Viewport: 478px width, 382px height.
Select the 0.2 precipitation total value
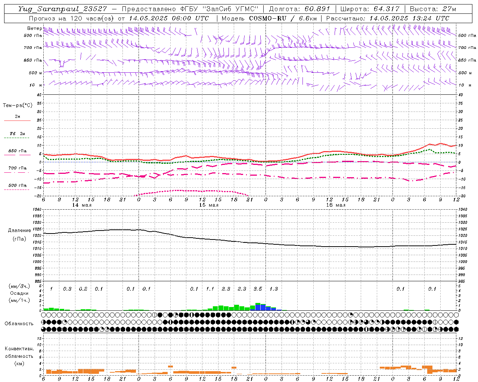[x=83, y=289]
